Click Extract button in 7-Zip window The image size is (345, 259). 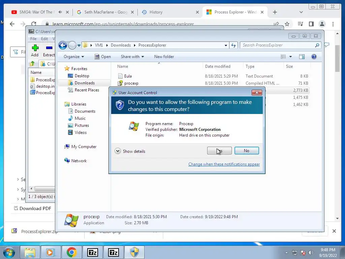pos(49,51)
